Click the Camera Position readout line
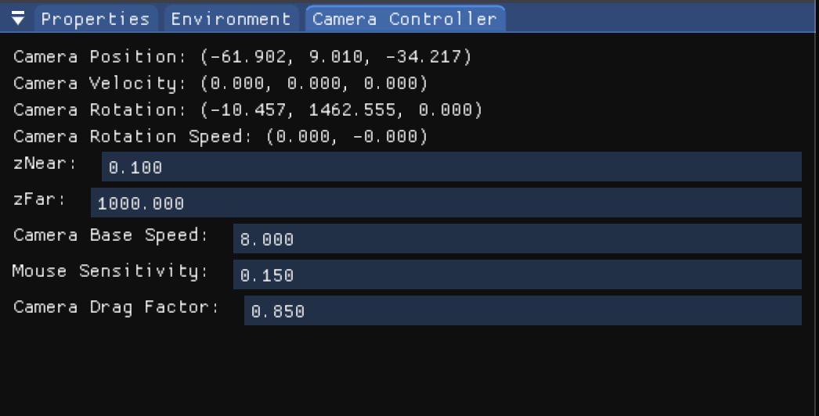 (x=243, y=57)
